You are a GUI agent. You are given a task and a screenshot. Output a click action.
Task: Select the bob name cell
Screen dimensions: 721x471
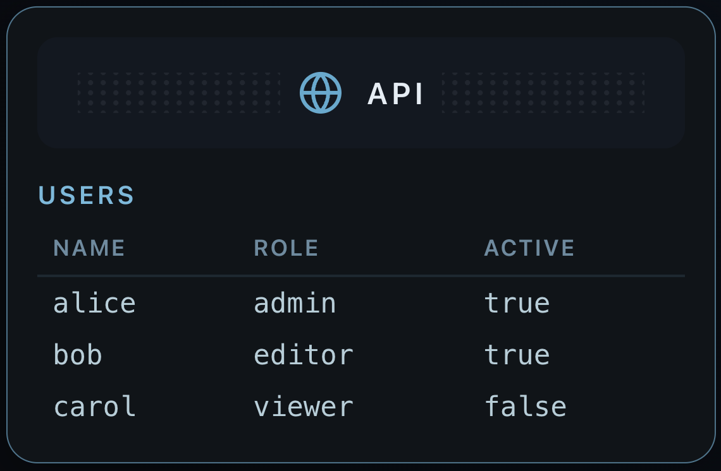coord(78,355)
